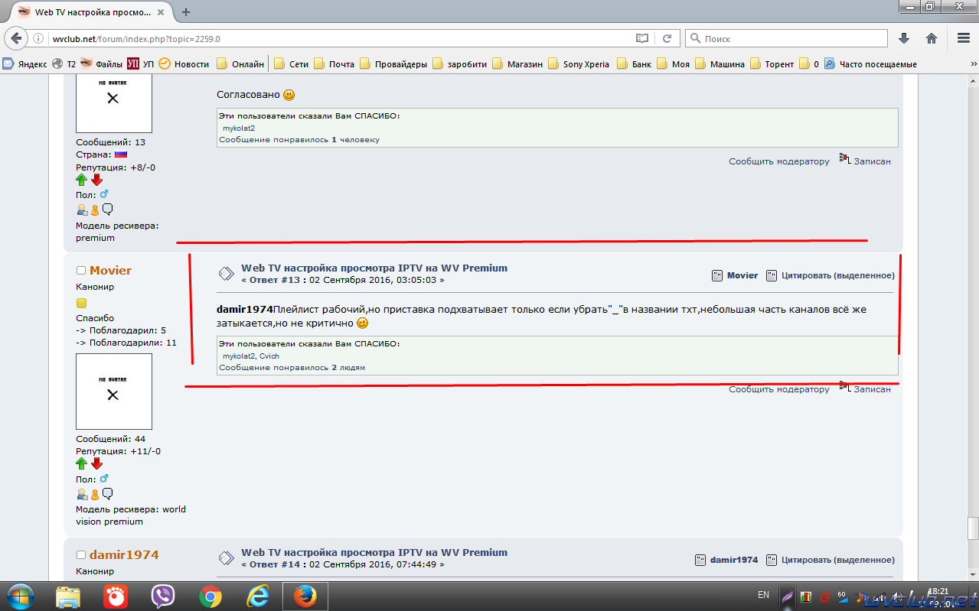Reload the page with the refresh icon
The width and height of the screenshot is (979, 611).
click(667, 38)
